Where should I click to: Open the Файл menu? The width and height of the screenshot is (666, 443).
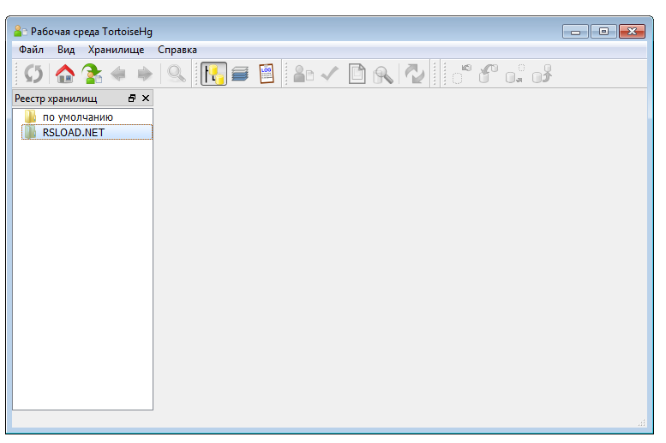tap(31, 50)
